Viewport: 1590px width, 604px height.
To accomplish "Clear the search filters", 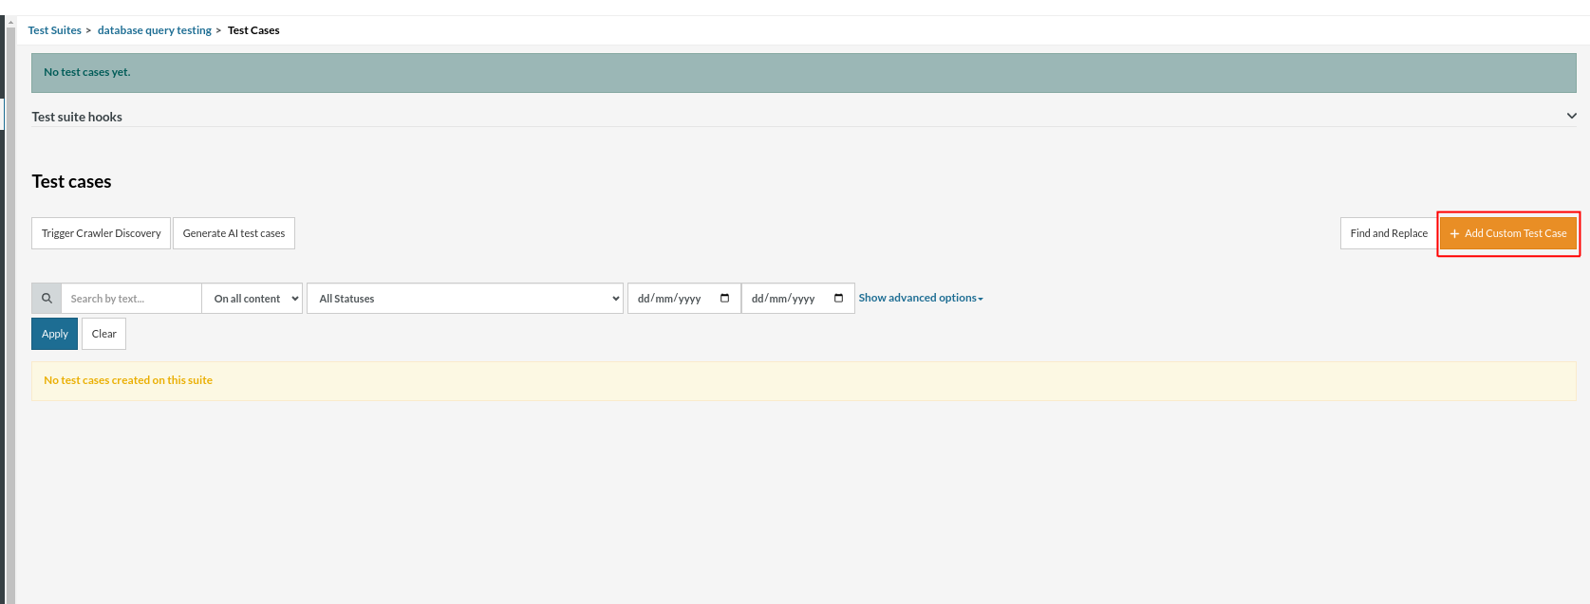I will (103, 334).
